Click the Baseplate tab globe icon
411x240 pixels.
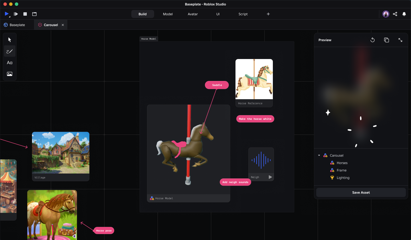6,25
